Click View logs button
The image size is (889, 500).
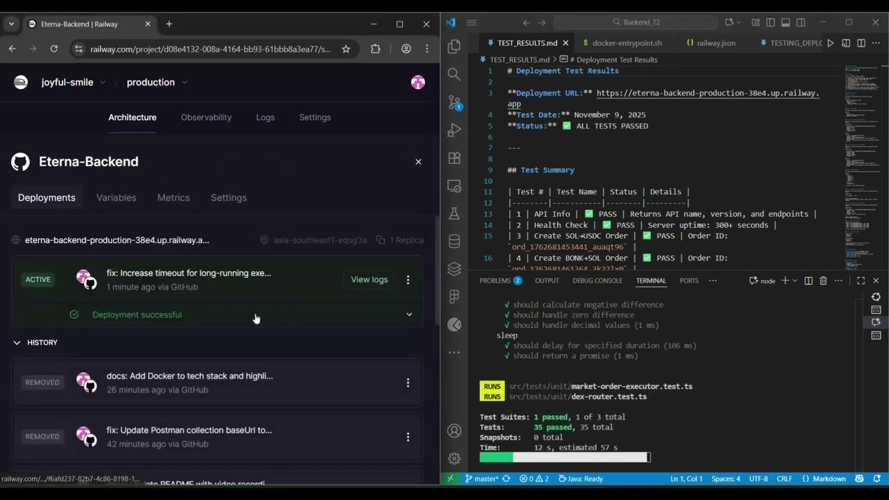pos(369,280)
